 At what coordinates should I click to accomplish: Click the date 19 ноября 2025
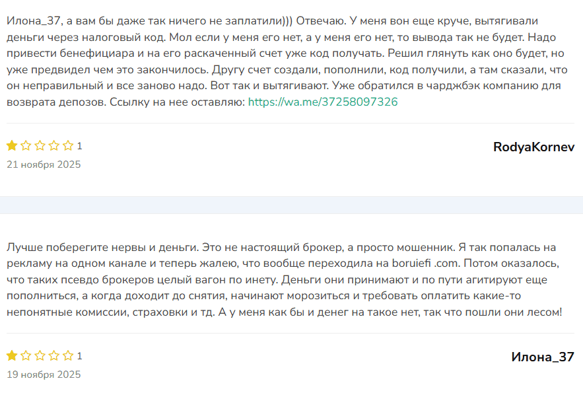coord(43,374)
